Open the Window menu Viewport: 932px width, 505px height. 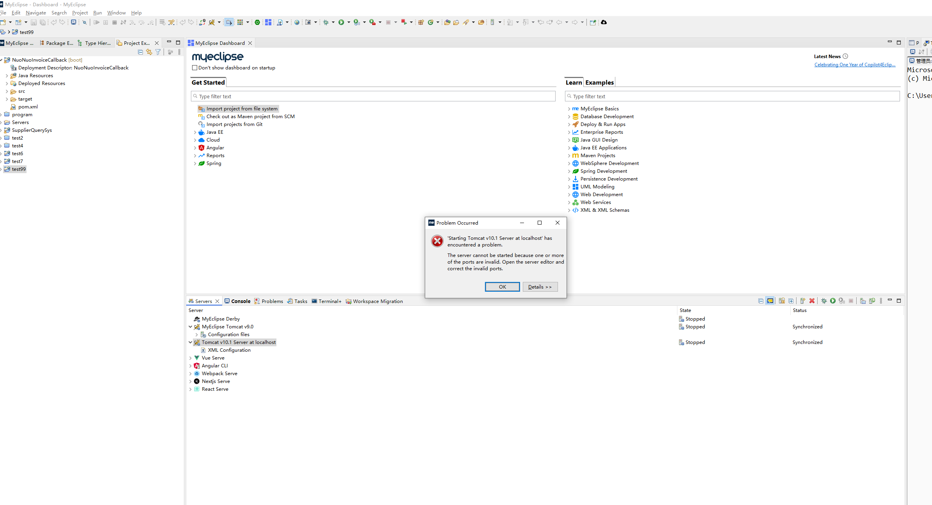pyautogui.click(x=116, y=13)
